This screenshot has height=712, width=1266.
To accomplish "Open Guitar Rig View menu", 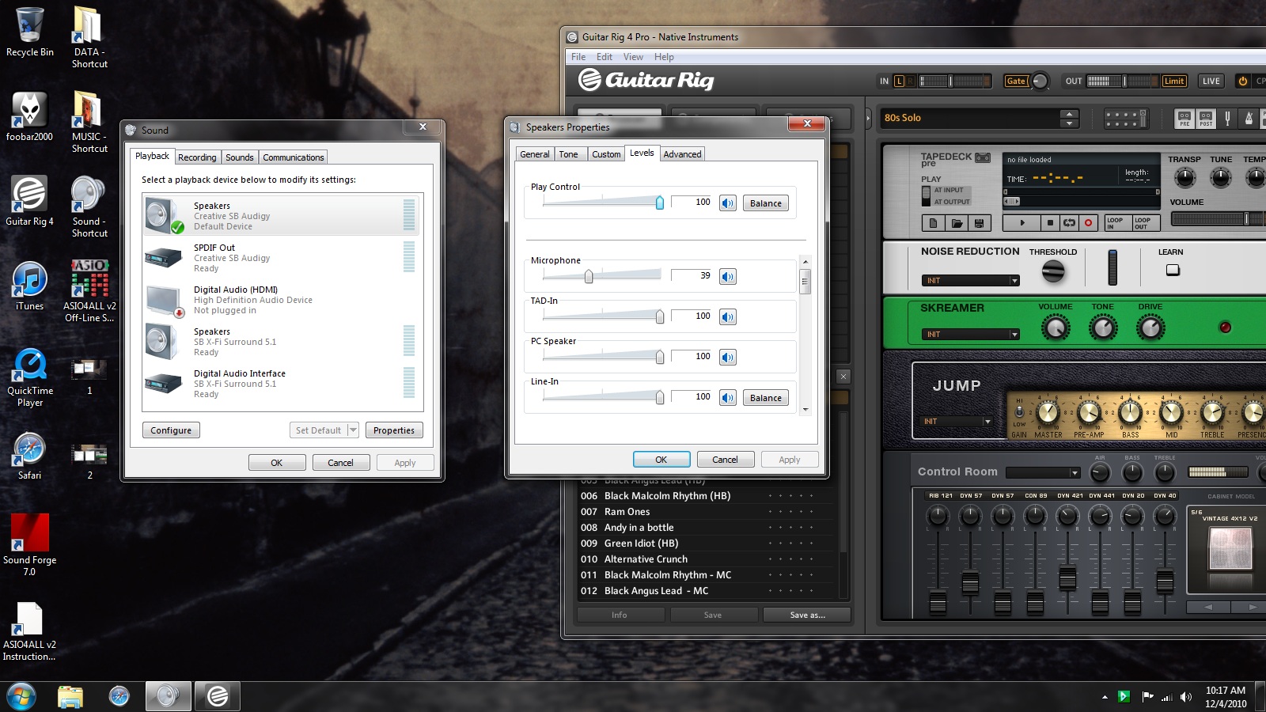I will pyautogui.click(x=633, y=57).
